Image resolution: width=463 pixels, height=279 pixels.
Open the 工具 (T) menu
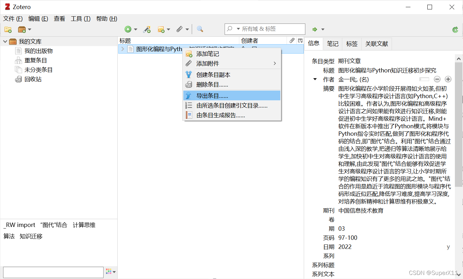81,19
